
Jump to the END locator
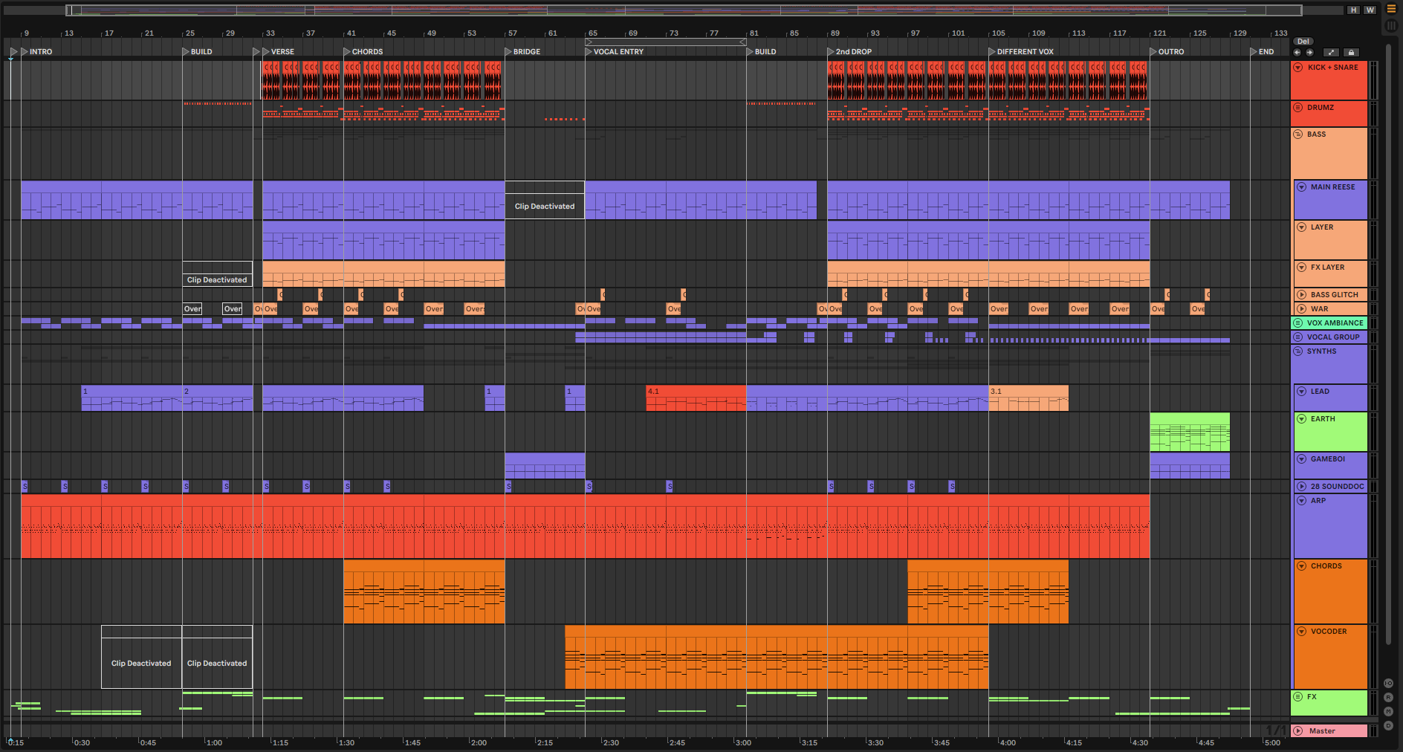point(1262,52)
